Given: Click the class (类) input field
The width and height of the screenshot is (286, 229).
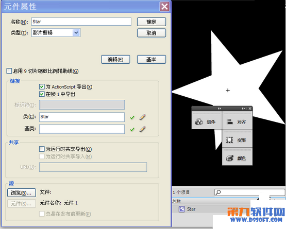Looking at the screenshot, I should (x=82, y=117).
